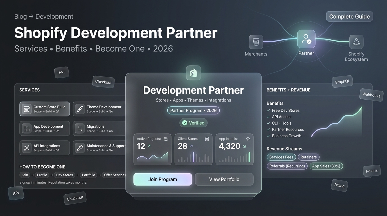
Task: Click the Merchants shopping bag icon
Action: coord(256,42)
